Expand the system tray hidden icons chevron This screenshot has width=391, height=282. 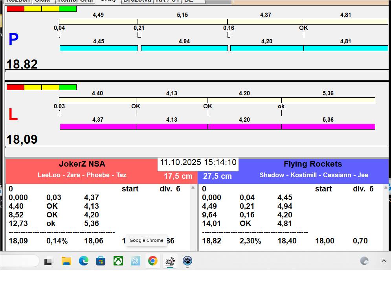tap(384, 261)
